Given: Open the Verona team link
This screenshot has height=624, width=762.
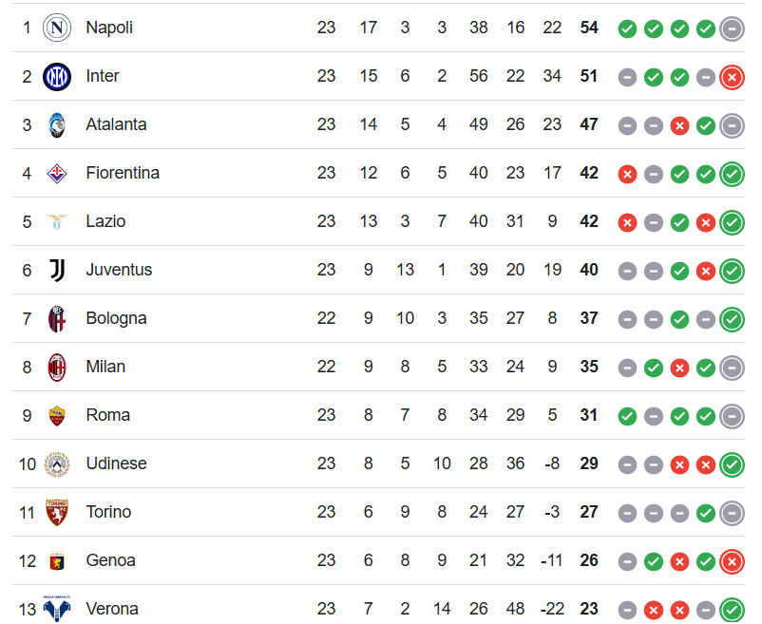Looking at the screenshot, I should tap(112, 609).
